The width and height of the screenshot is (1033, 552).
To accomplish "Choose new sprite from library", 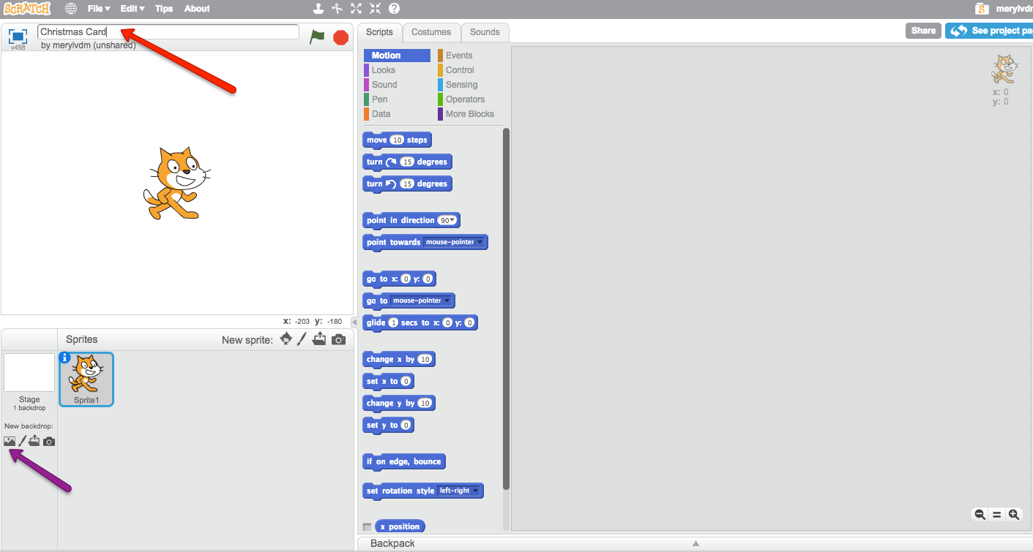I will point(286,339).
